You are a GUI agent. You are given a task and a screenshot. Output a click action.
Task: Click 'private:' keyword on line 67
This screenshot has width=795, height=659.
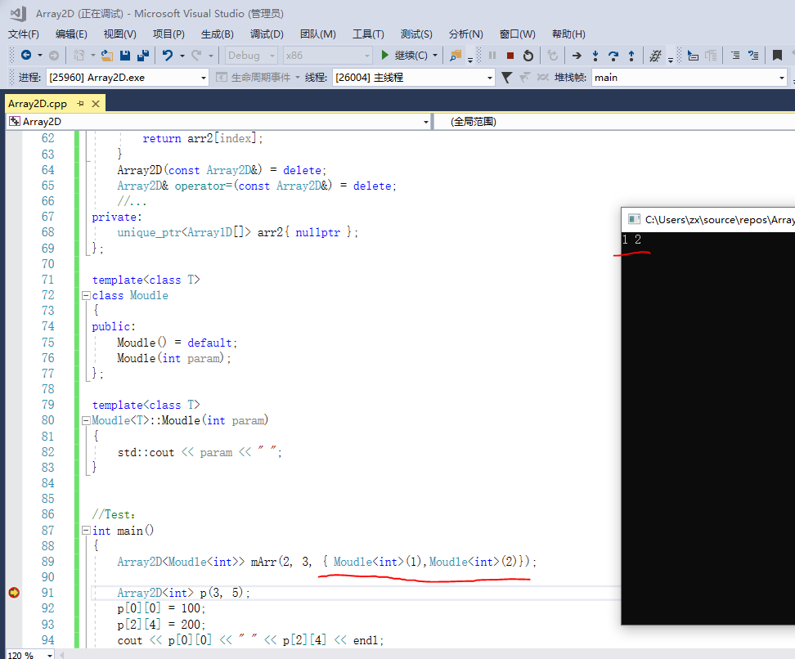point(117,217)
